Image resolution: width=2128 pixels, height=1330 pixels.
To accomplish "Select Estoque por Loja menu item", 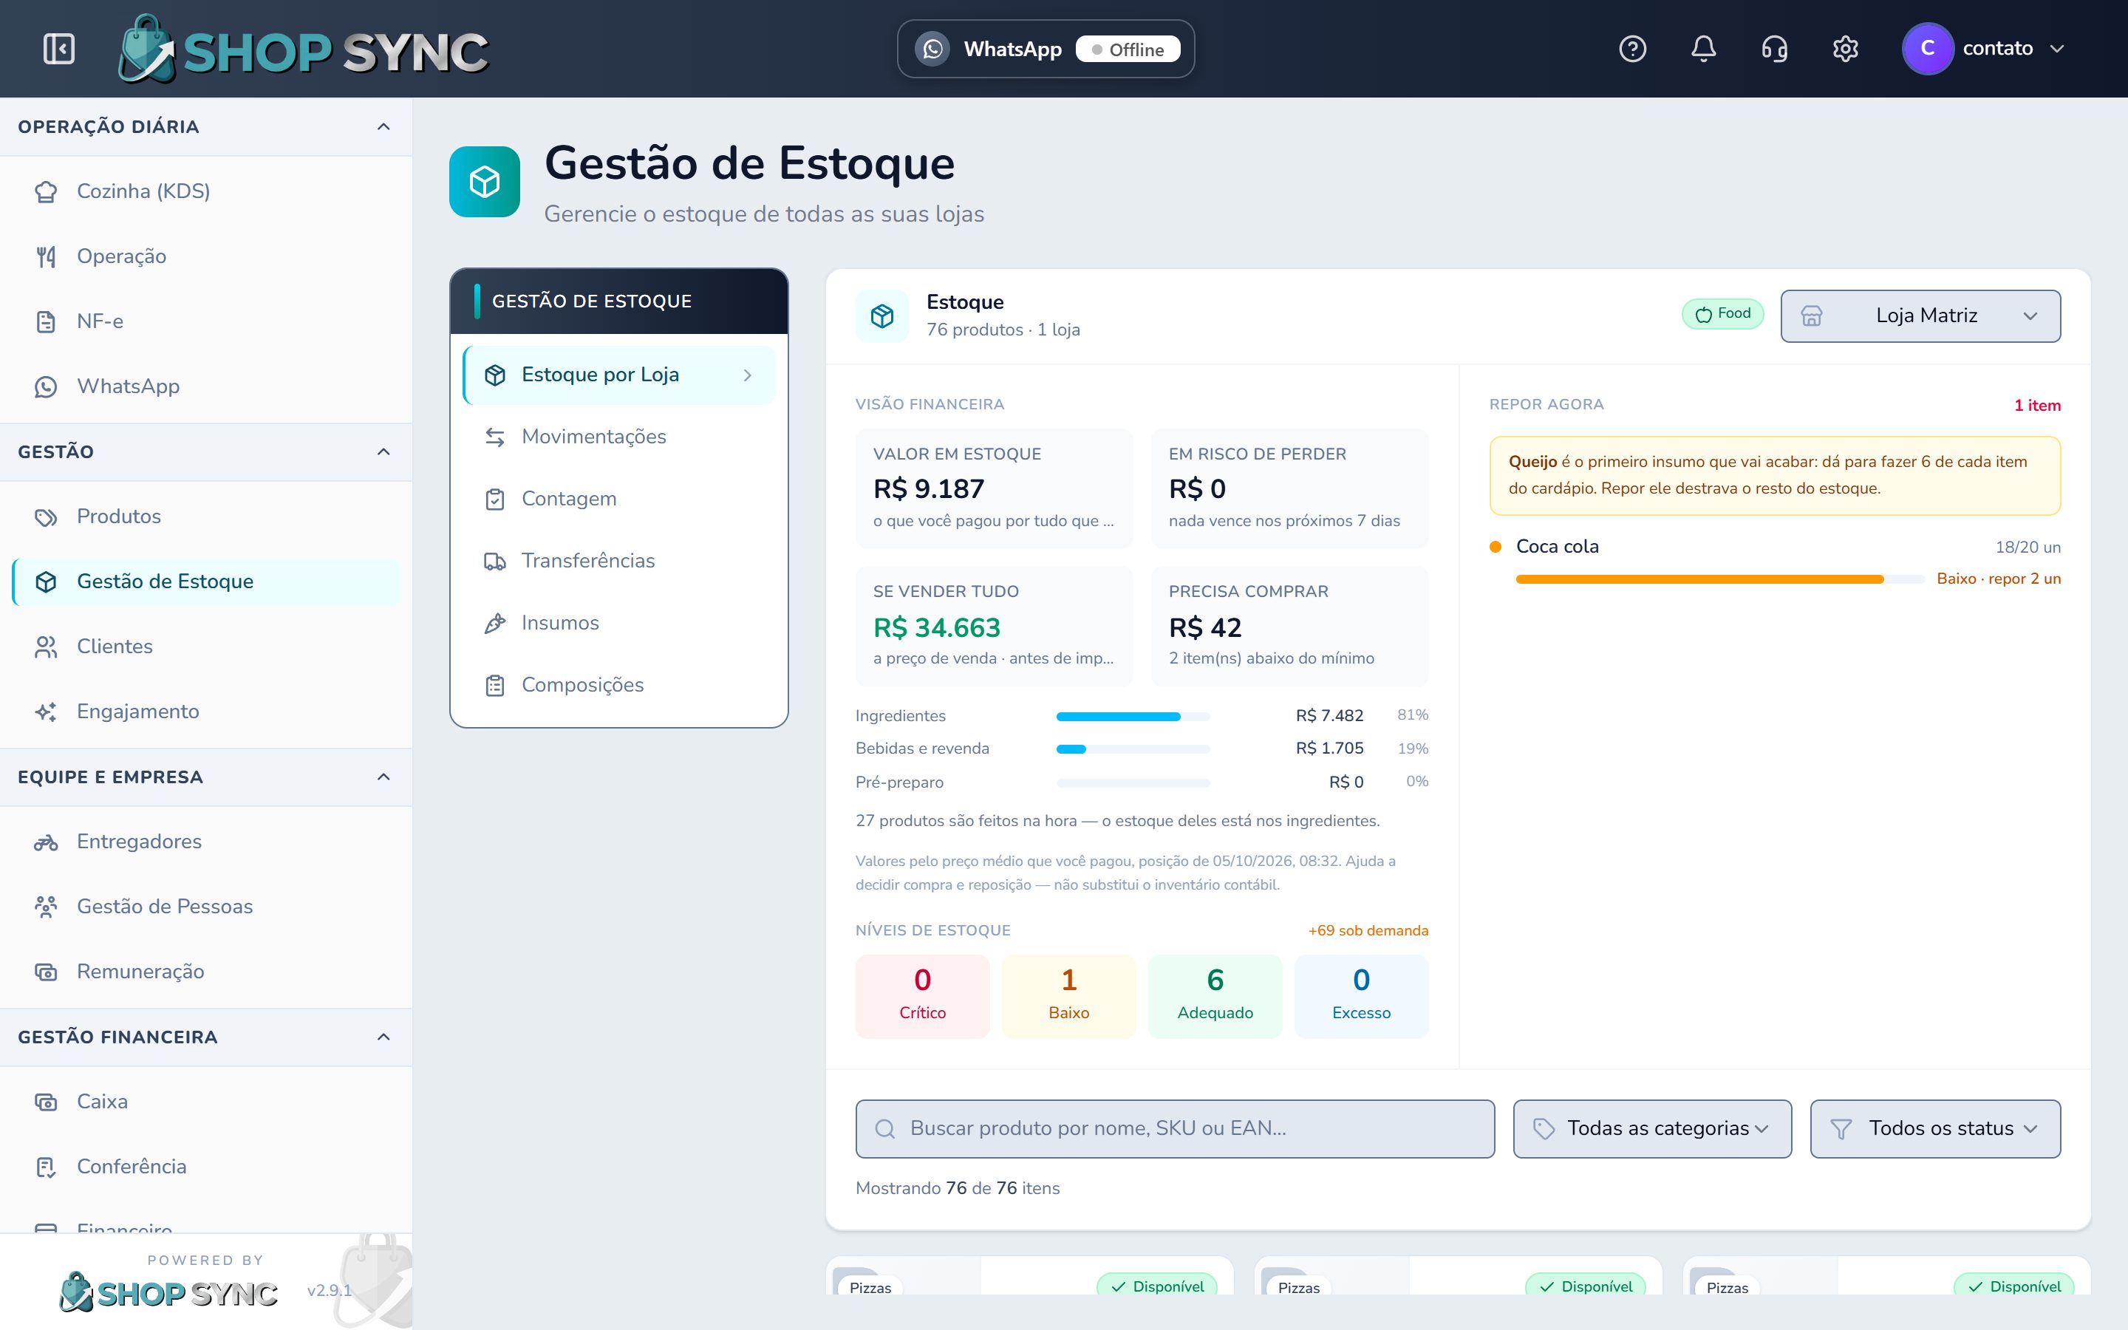I will tap(619, 375).
